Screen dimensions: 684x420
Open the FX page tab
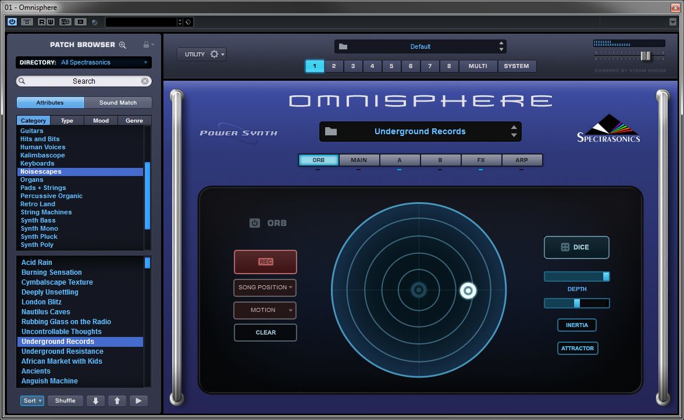(x=480, y=160)
